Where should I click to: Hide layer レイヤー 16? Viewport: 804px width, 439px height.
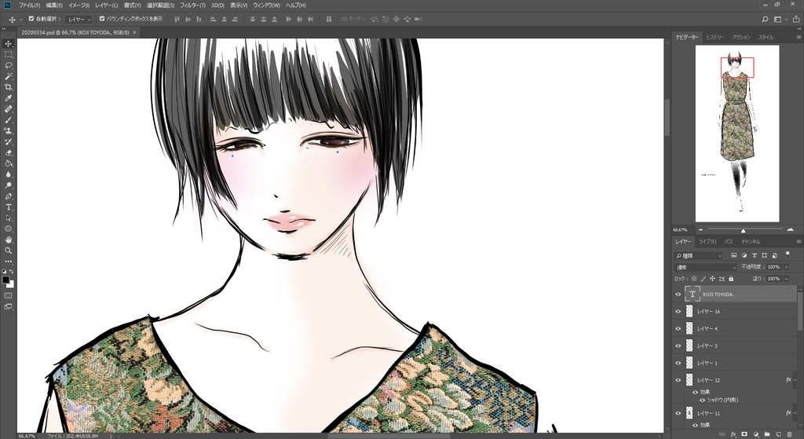tap(678, 311)
